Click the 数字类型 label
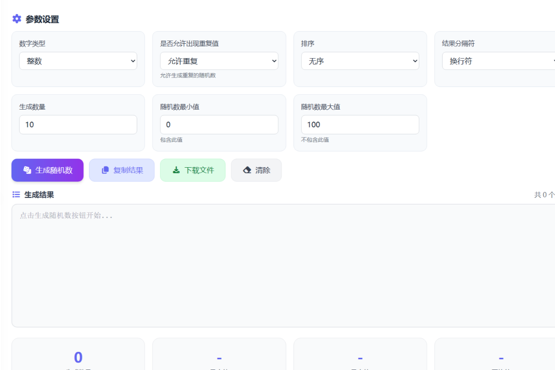 tap(32, 44)
